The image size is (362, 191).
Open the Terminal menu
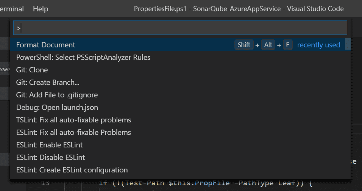coord(11,9)
